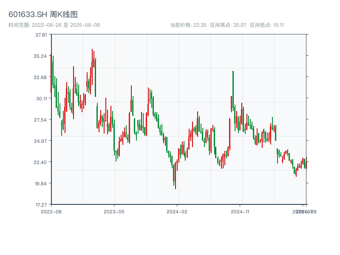The width and height of the screenshot is (340, 255).
Task: Select the 2024-02 x-axis date label
Action: point(177,211)
